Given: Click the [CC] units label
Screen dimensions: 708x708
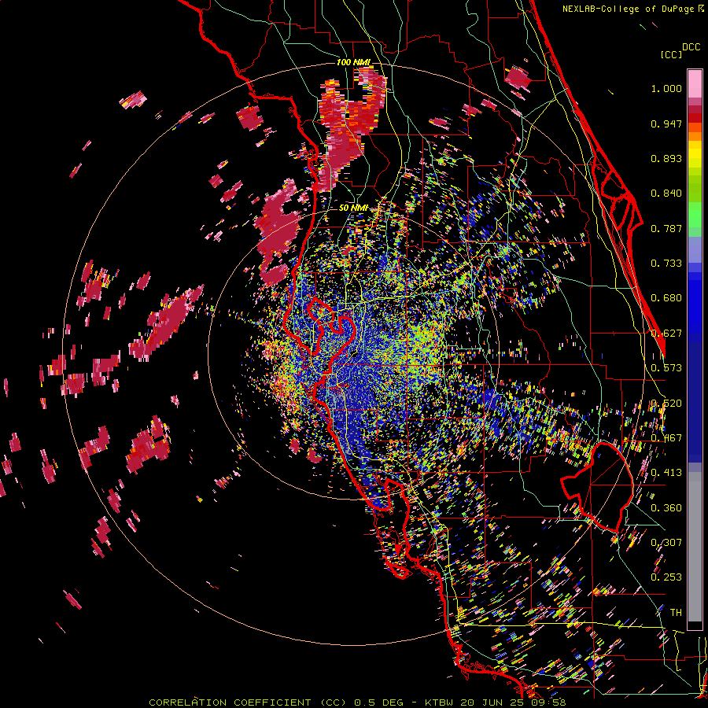Looking at the screenshot, I should 672,54.
